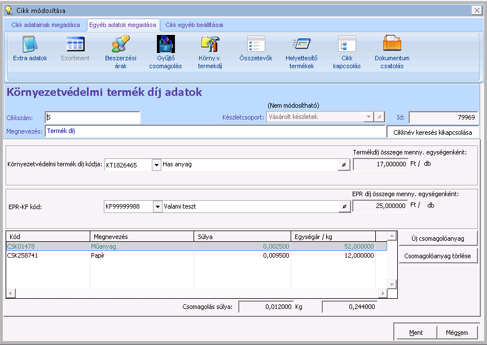Click EPR díj amount 25,000000 field
The height and width of the screenshot is (345, 487).
point(380,206)
